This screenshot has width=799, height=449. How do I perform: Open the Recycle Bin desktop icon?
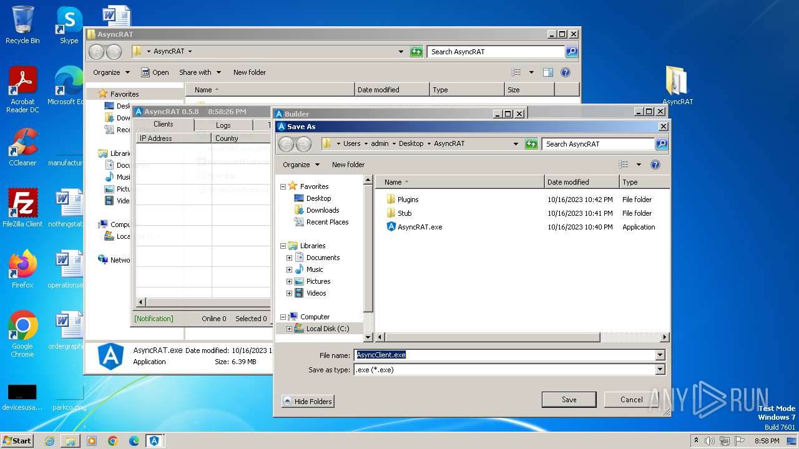coord(22,25)
